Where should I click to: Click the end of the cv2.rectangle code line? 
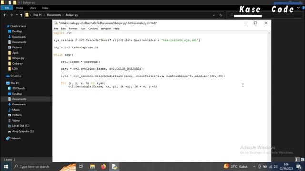tap(157, 86)
